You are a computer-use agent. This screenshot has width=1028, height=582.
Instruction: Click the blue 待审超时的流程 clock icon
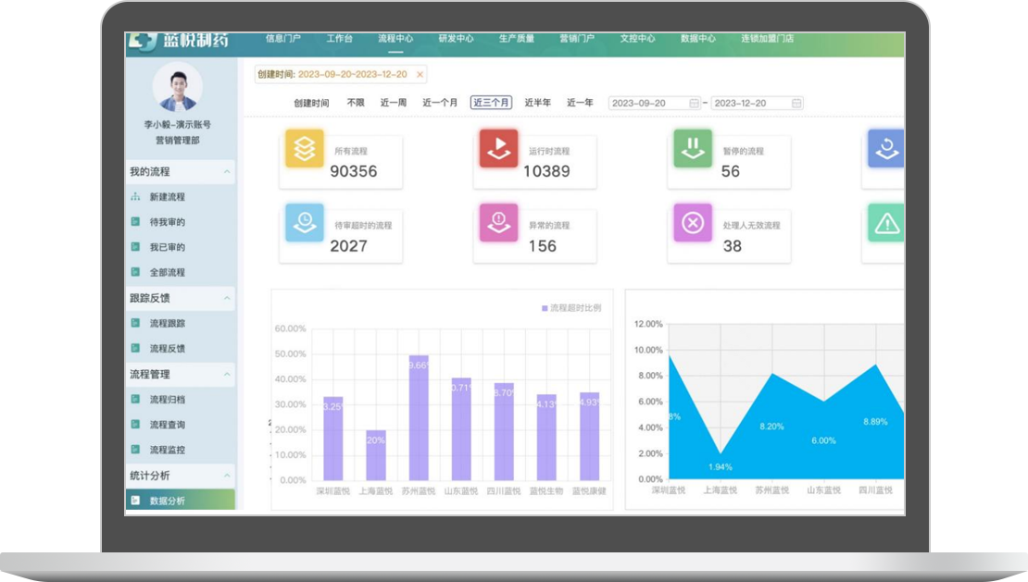[x=304, y=223]
